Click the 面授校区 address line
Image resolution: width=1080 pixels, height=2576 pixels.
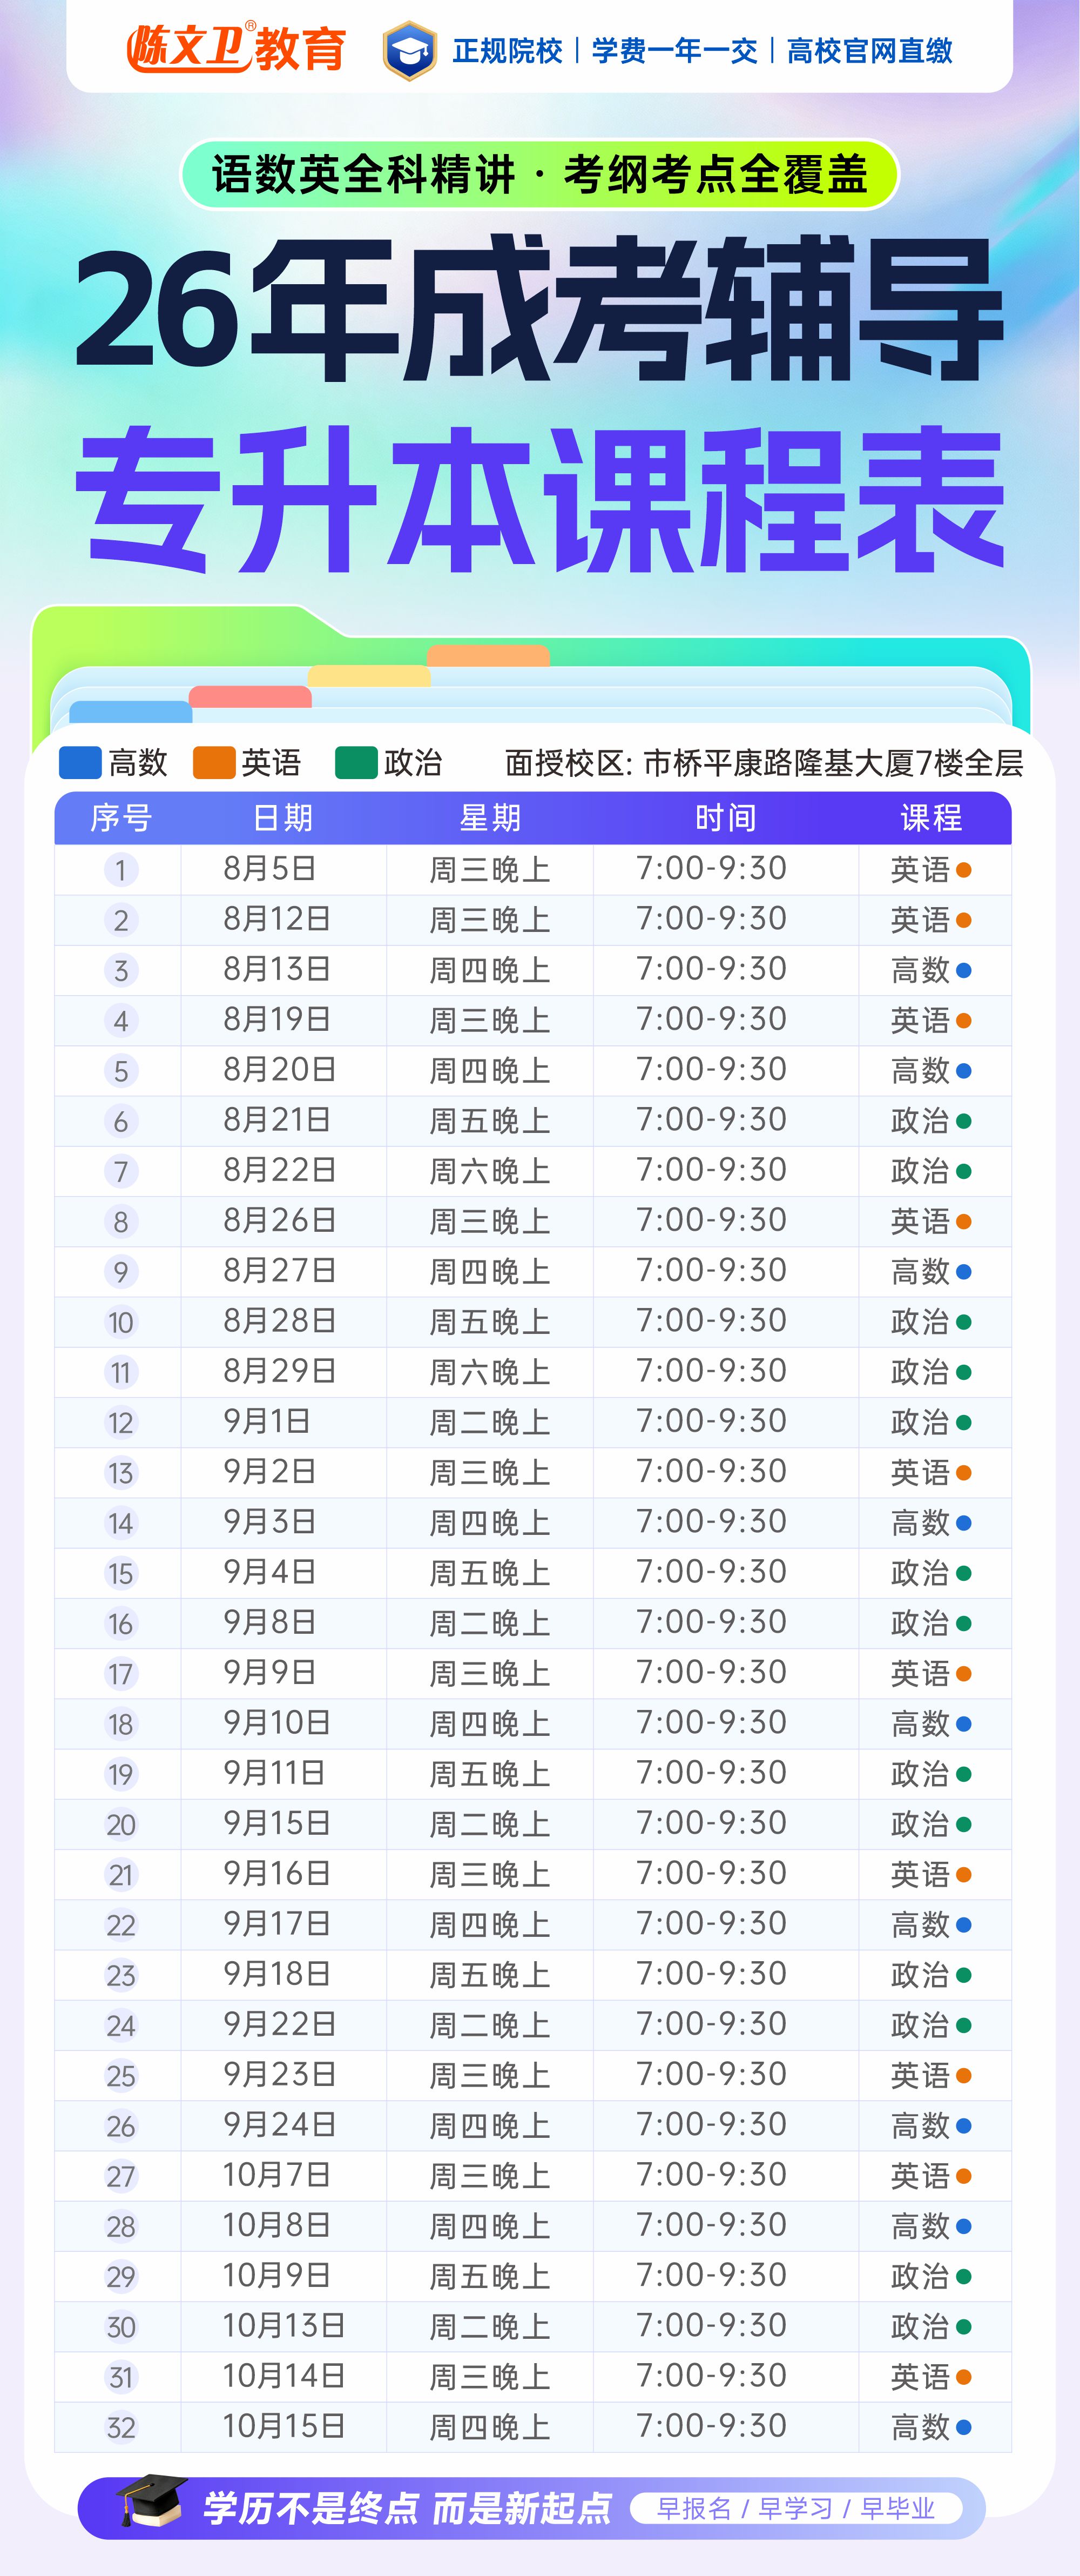click(x=764, y=763)
